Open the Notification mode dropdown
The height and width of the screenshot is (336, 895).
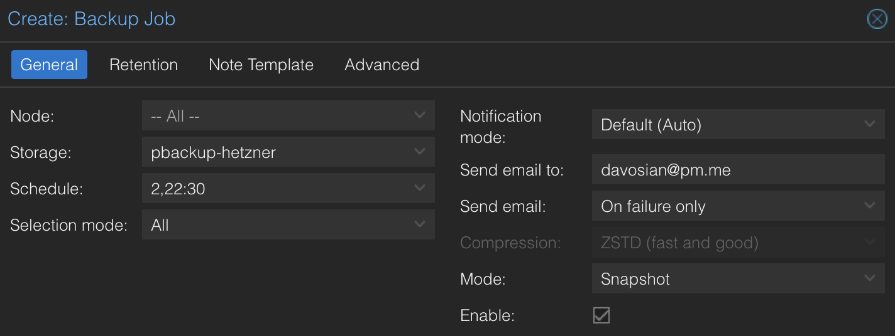click(x=739, y=125)
